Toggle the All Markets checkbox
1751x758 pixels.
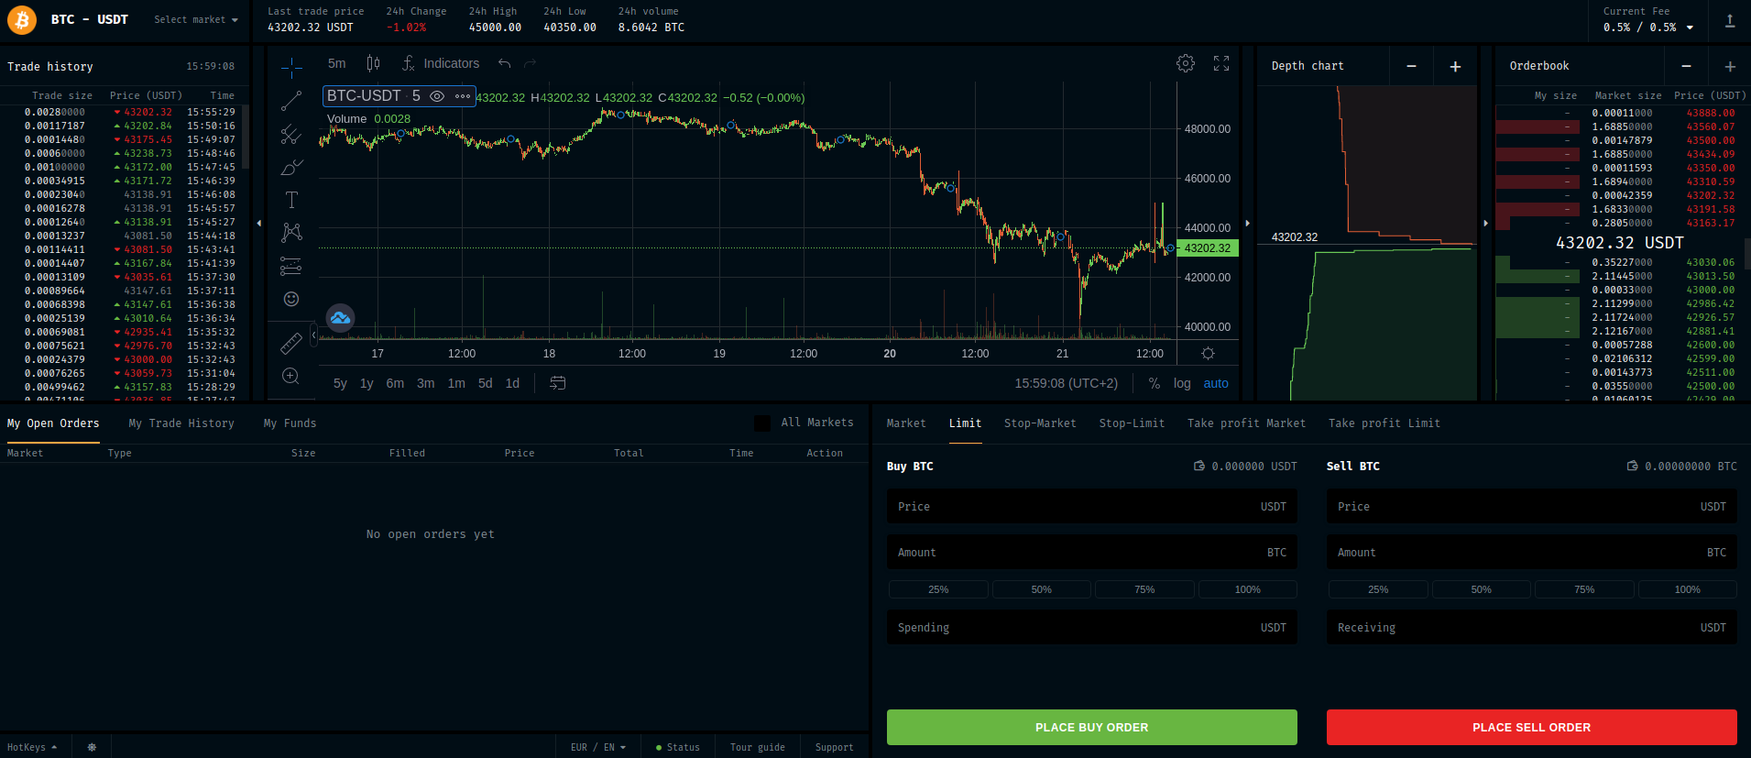coord(761,423)
